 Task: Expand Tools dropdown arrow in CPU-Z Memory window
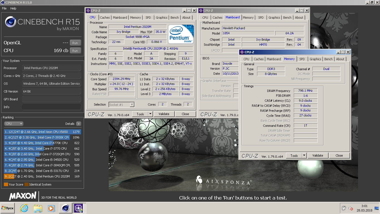304,155
